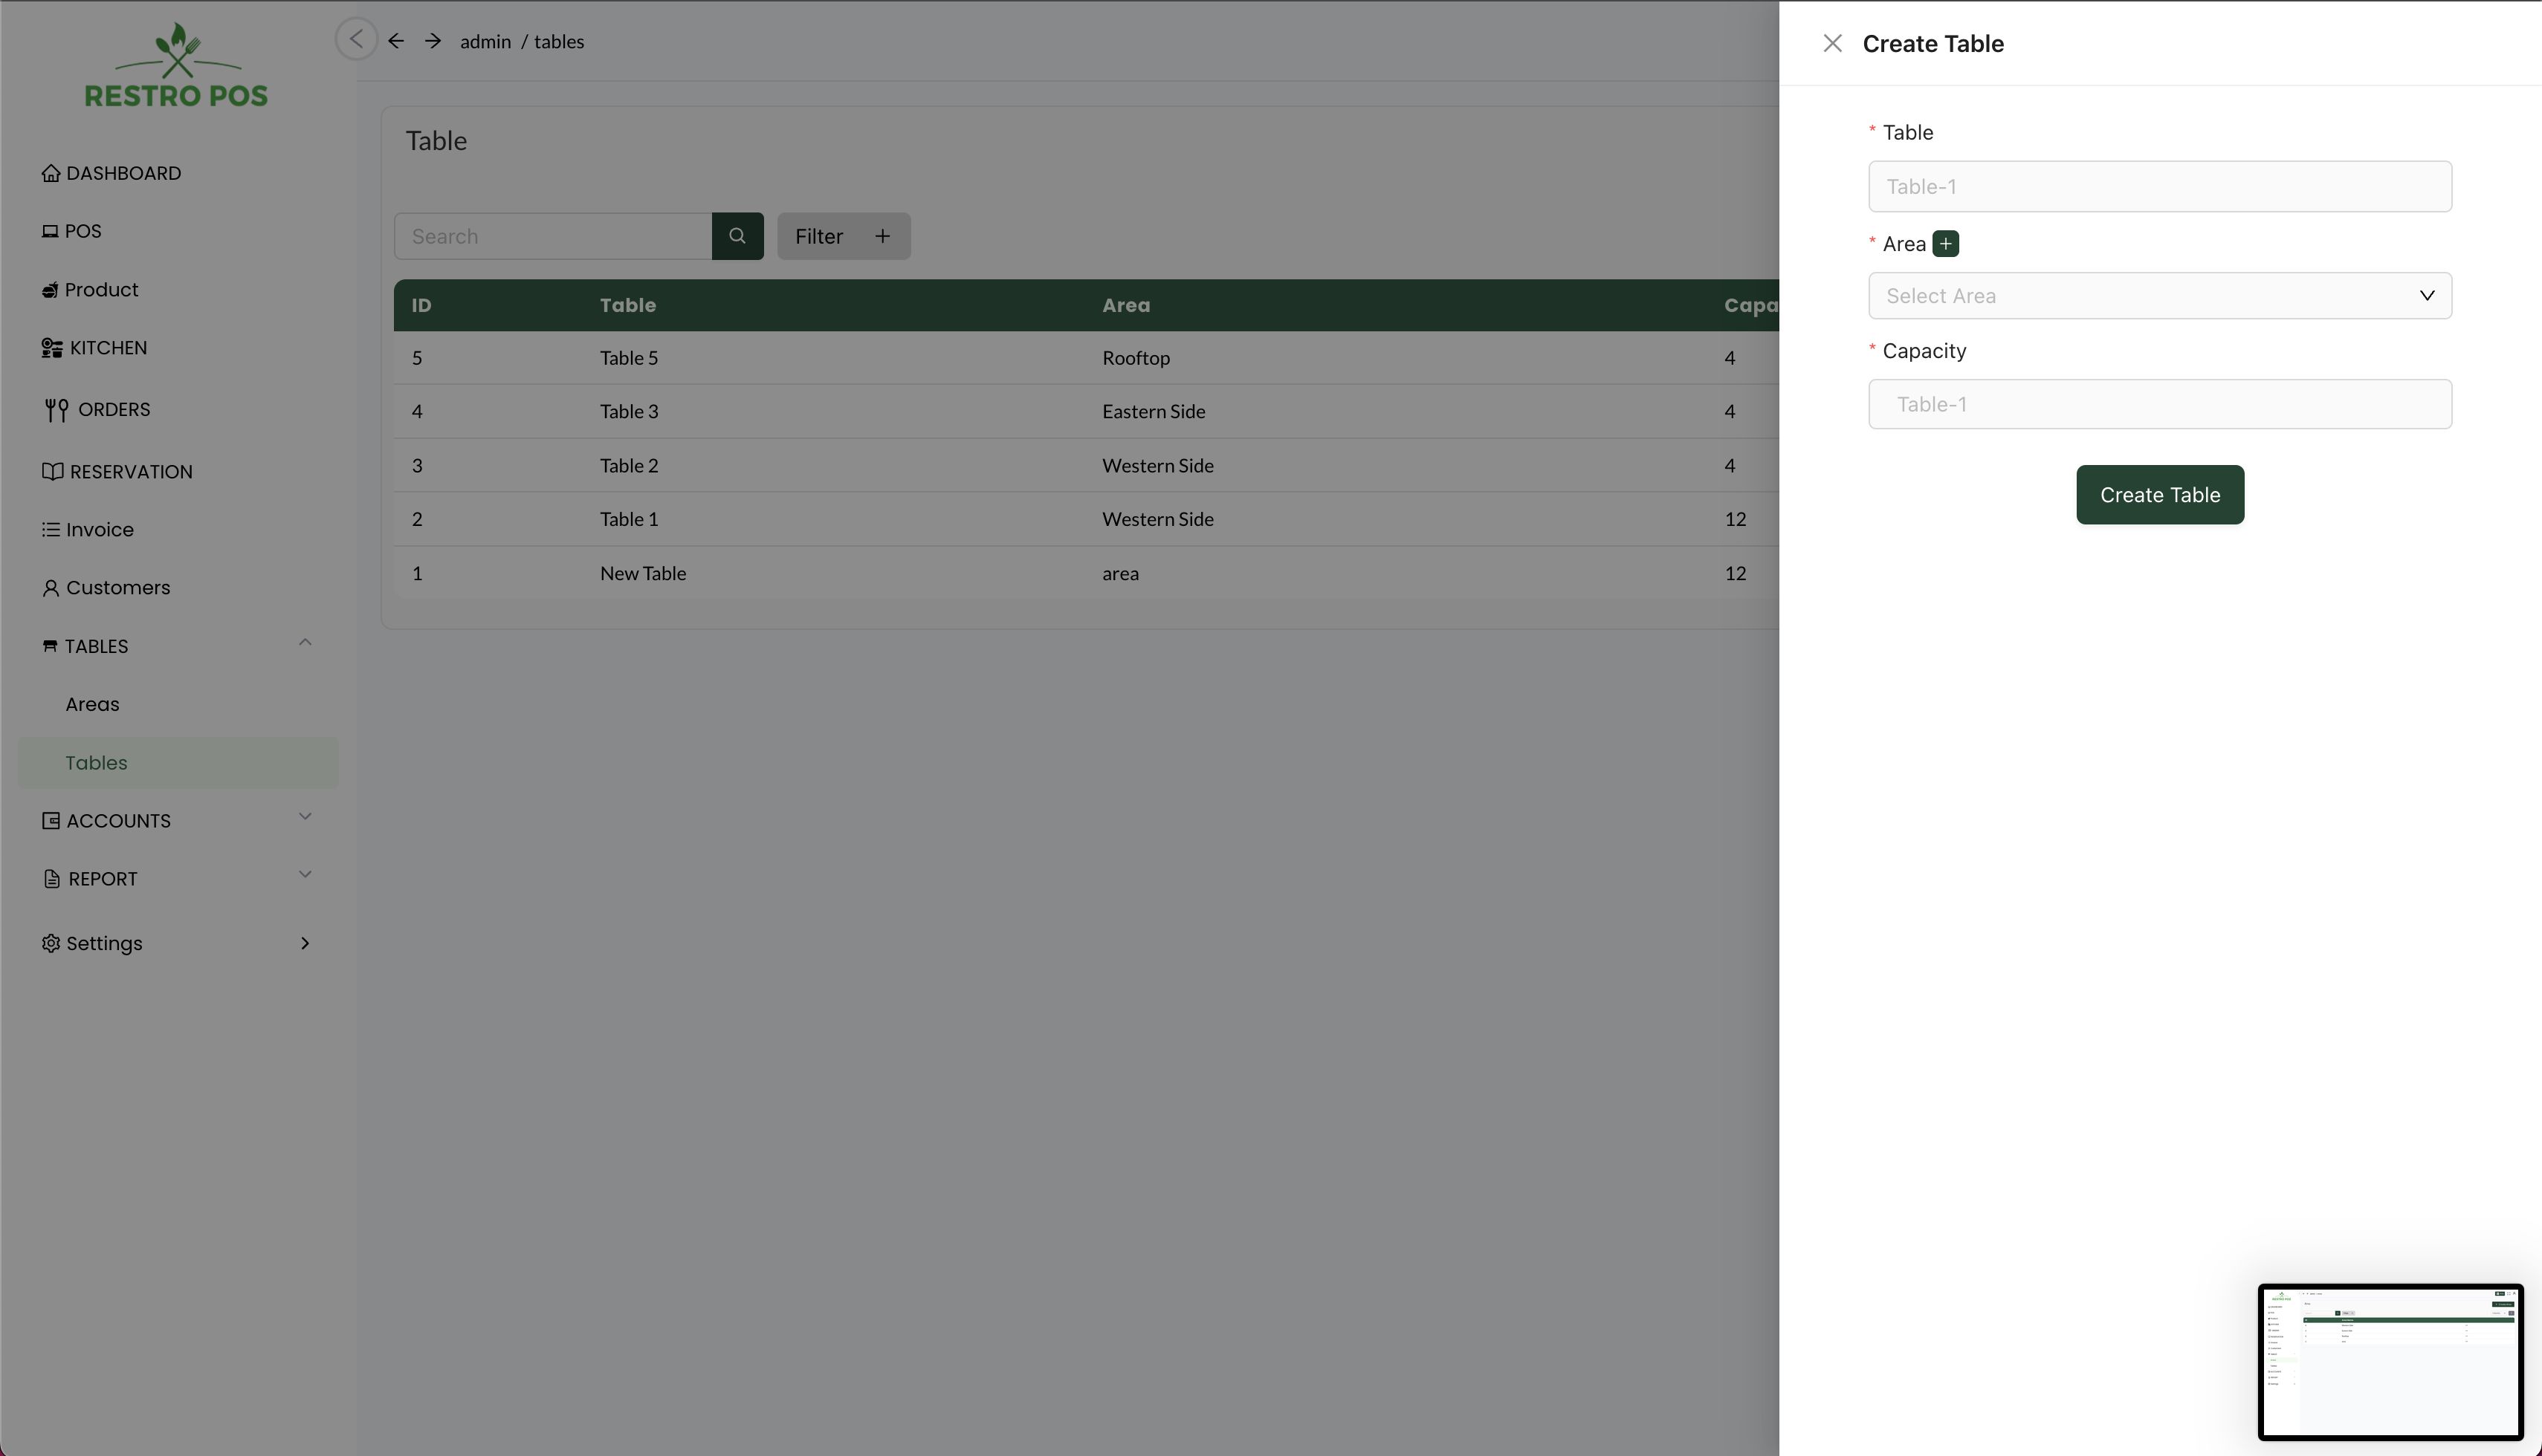Viewport: 2542px width, 1456px height.
Task: Open the Select Area dropdown
Action: 2159,296
